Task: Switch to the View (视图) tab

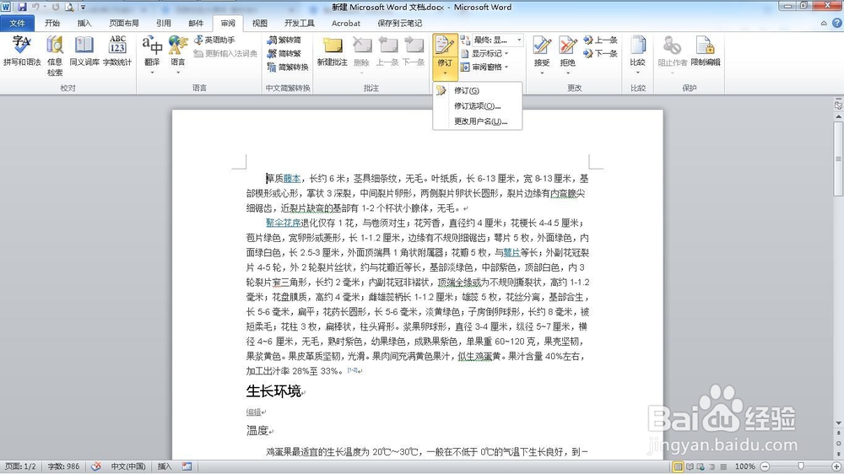Action: [x=259, y=23]
